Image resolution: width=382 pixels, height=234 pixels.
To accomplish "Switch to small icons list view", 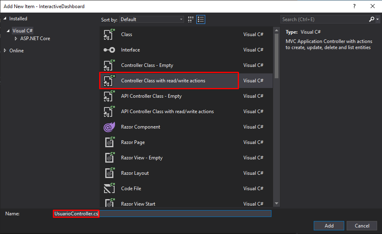I will click(201, 19).
